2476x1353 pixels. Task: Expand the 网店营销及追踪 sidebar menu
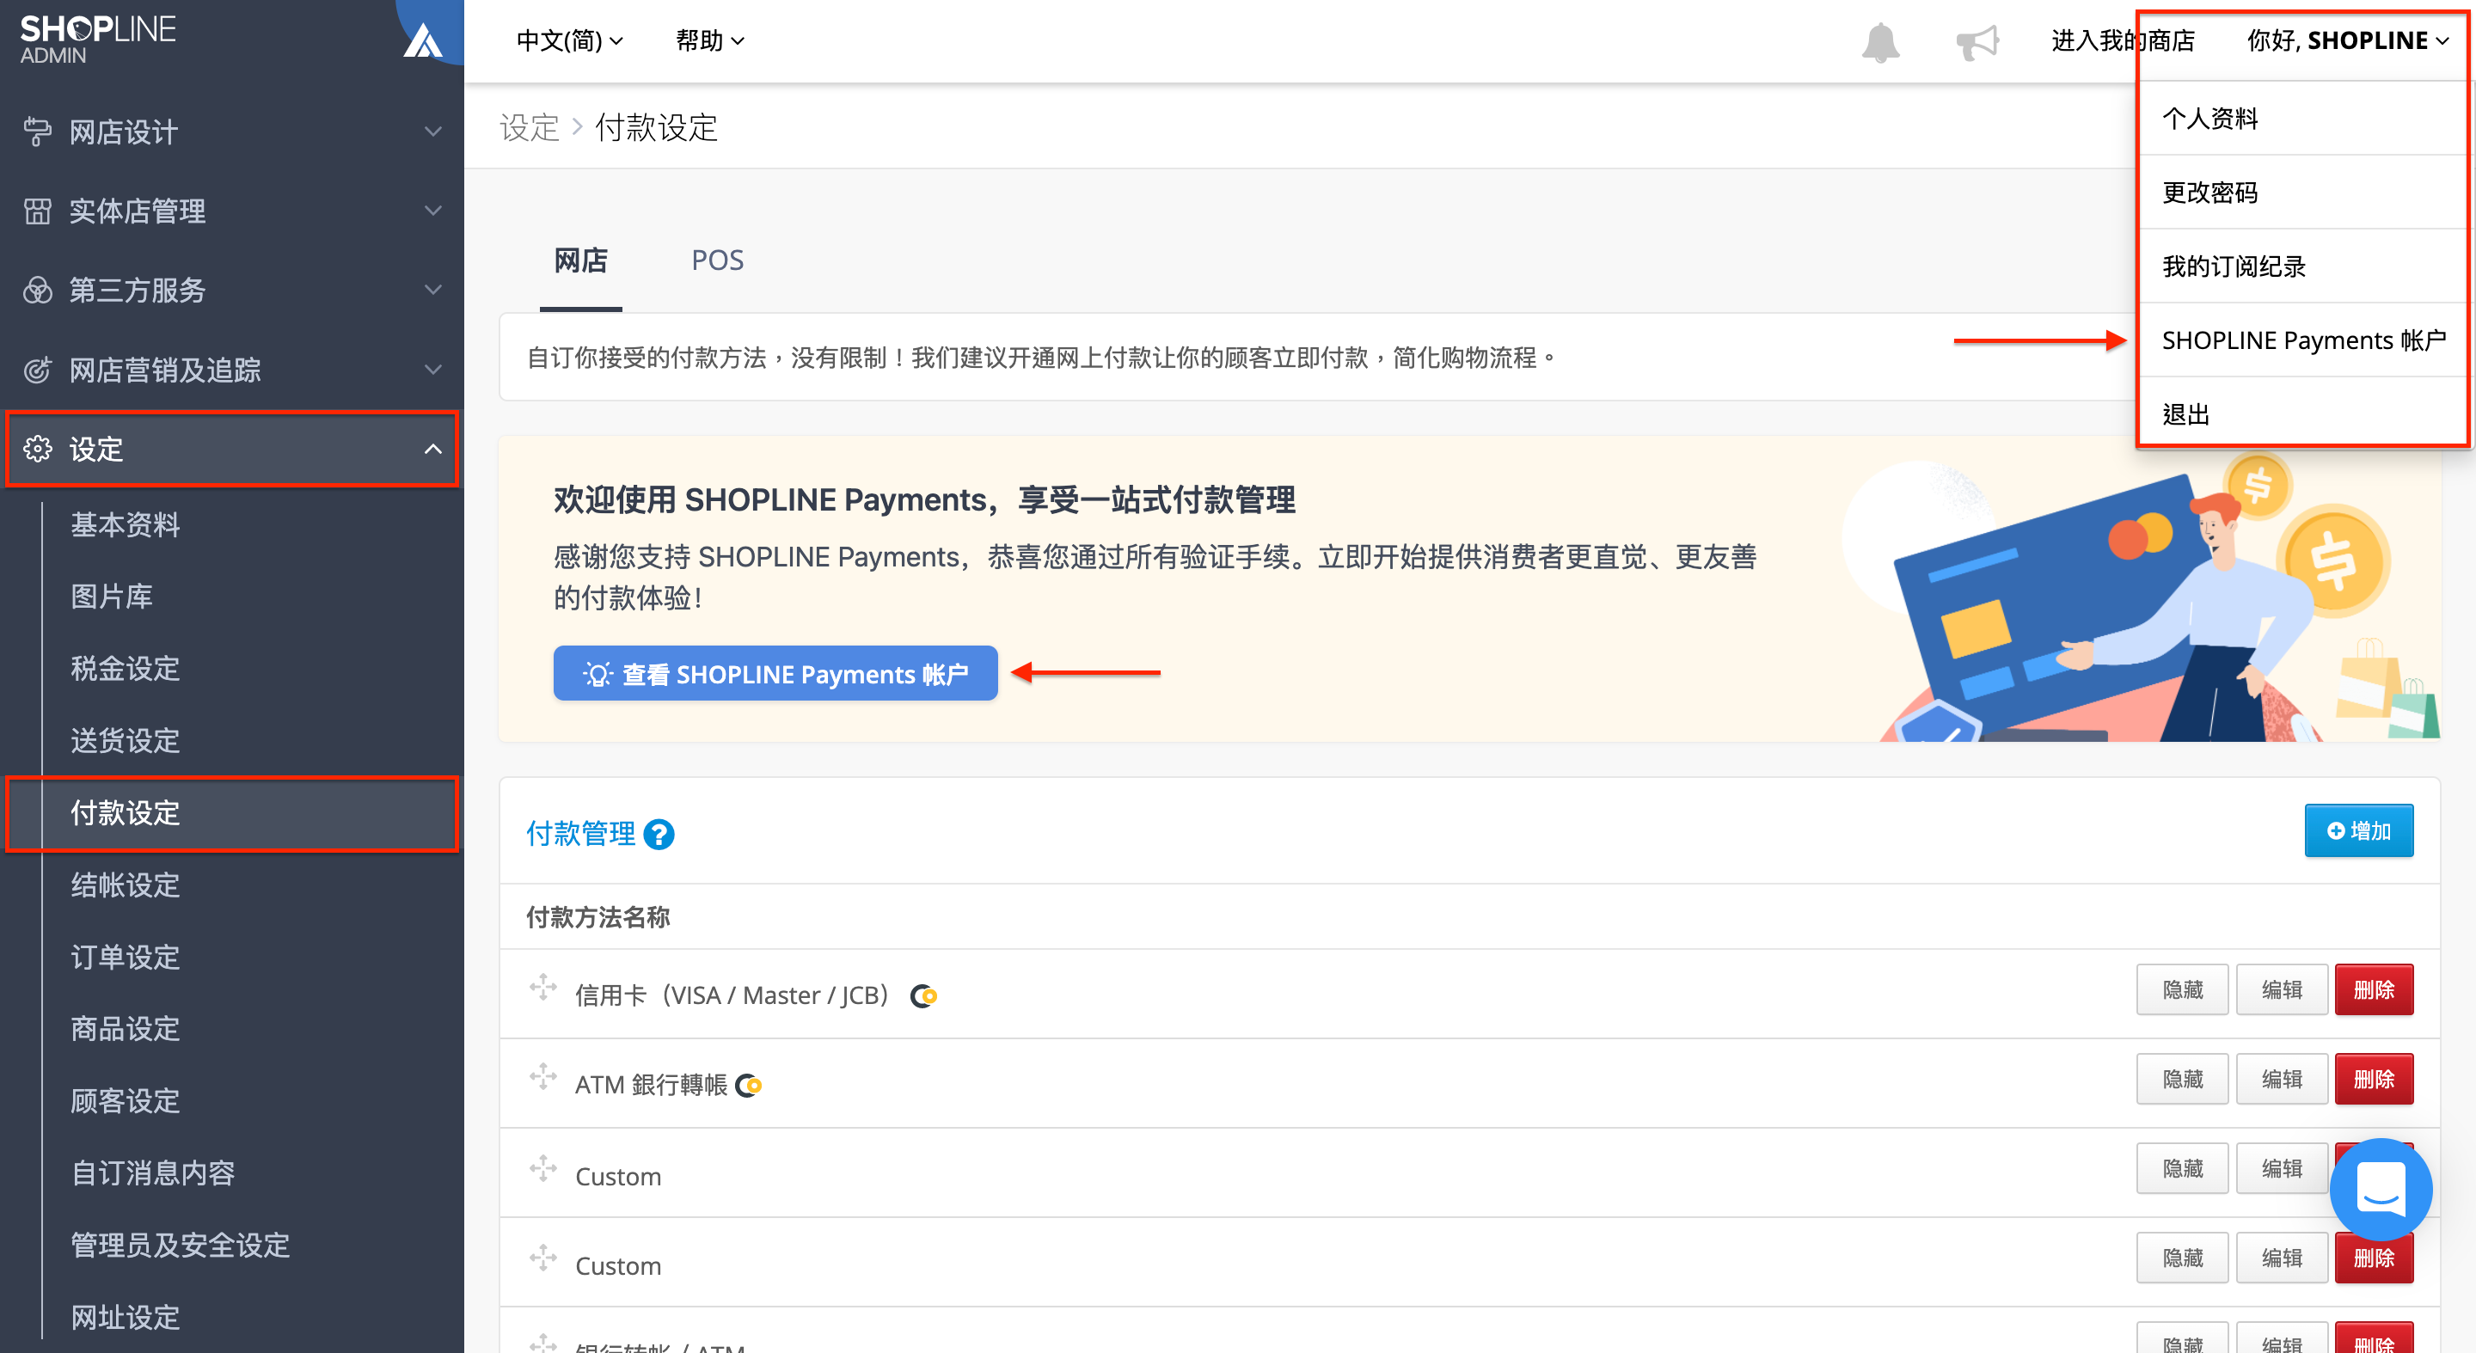pyautogui.click(x=433, y=369)
